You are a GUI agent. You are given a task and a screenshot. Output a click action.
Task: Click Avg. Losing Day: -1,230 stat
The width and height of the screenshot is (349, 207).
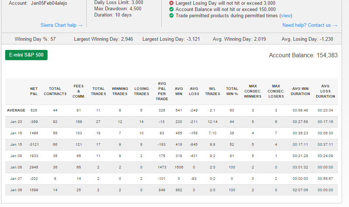pyautogui.click(x=307, y=39)
